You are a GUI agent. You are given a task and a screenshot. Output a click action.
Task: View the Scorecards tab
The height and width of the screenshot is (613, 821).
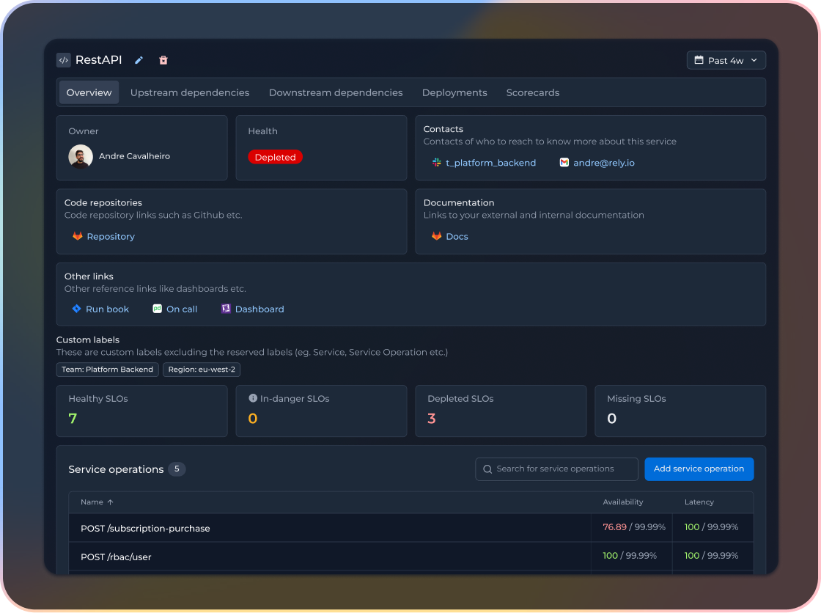coord(532,92)
